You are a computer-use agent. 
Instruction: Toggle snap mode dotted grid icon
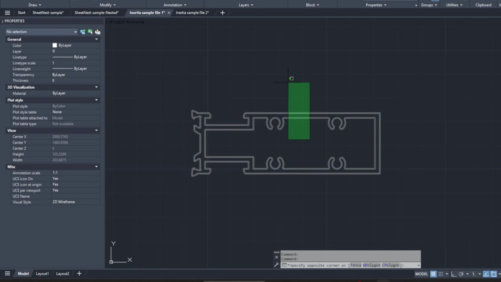pyautogui.click(x=441, y=274)
